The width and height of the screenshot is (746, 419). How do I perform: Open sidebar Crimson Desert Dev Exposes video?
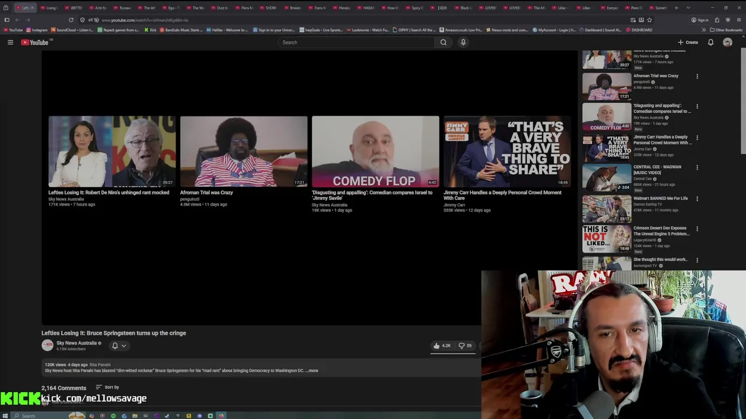click(661, 231)
